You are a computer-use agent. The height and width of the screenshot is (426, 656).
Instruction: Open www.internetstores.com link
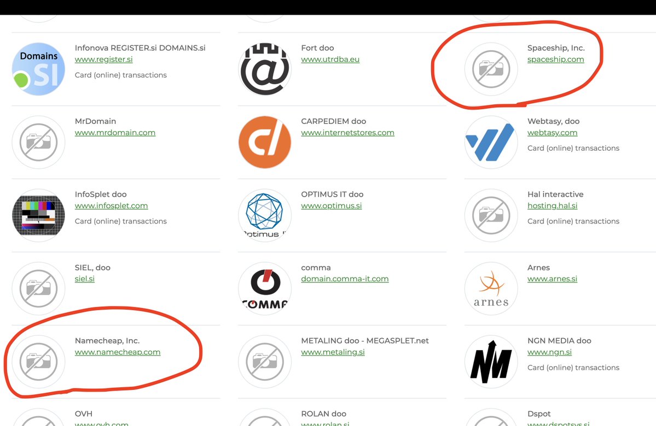pos(347,132)
